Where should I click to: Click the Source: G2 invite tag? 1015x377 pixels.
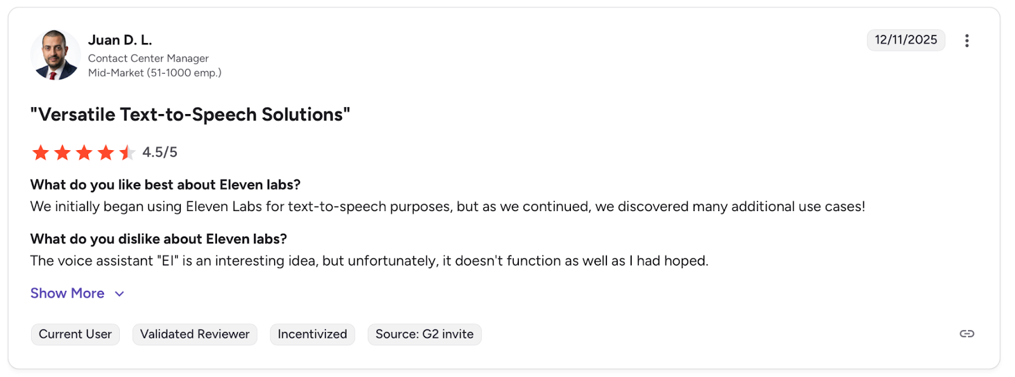(x=424, y=334)
